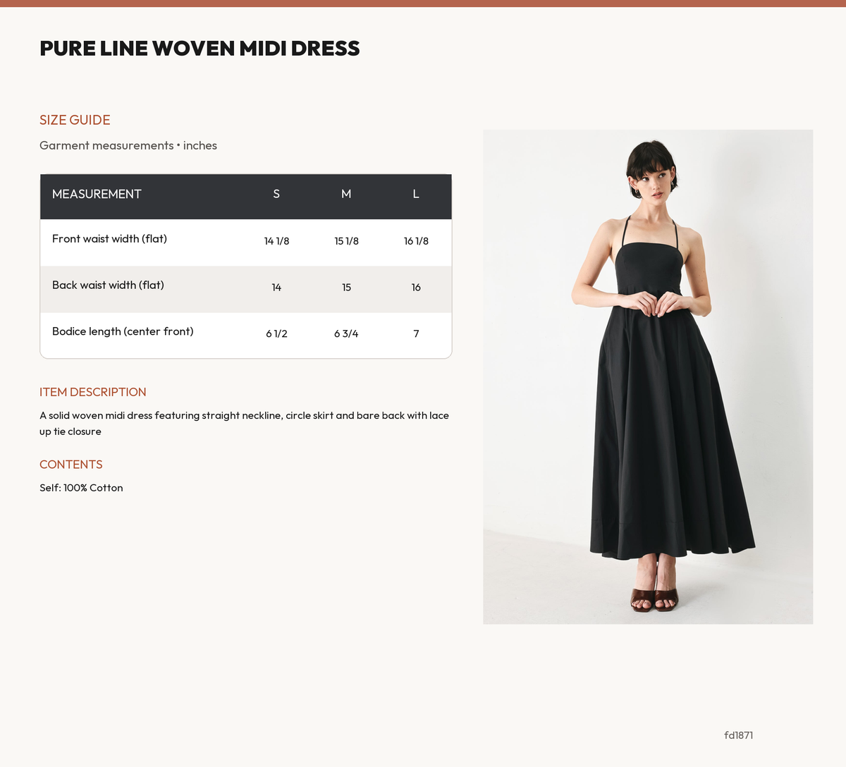Select the SIZE GUIDE heading

pos(75,120)
